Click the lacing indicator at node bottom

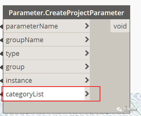tap(126, 107)
